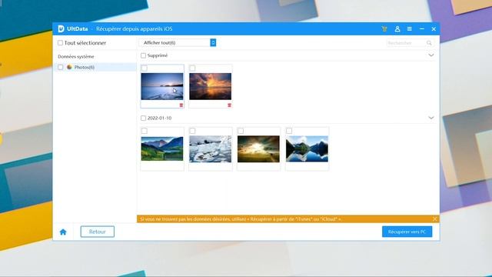
Task: Open the blue sea sunset thumbnail
Action: tap(162, 86)
